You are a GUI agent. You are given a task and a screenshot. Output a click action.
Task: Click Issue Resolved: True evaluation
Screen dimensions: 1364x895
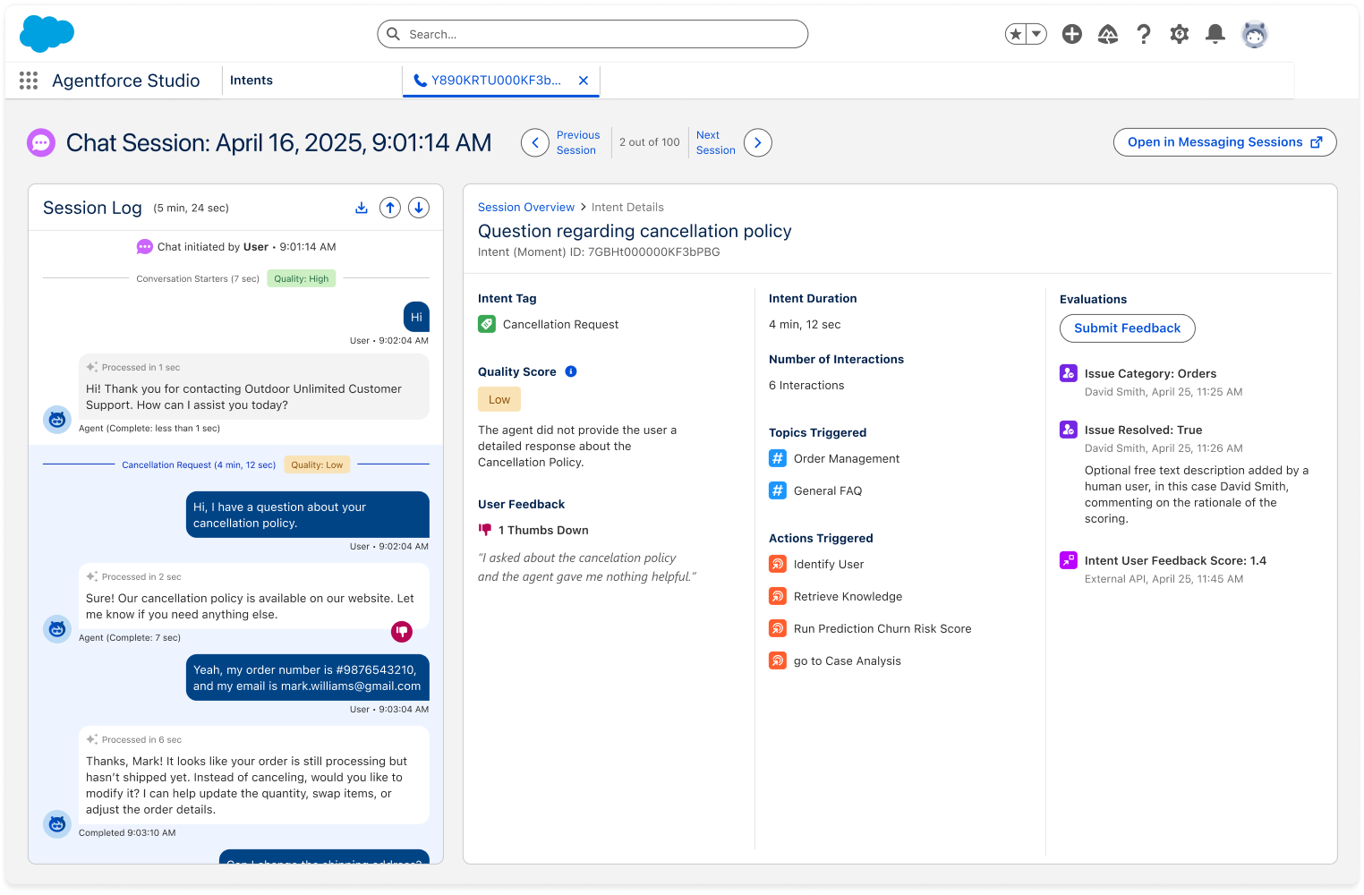[x=1143, y=430]
